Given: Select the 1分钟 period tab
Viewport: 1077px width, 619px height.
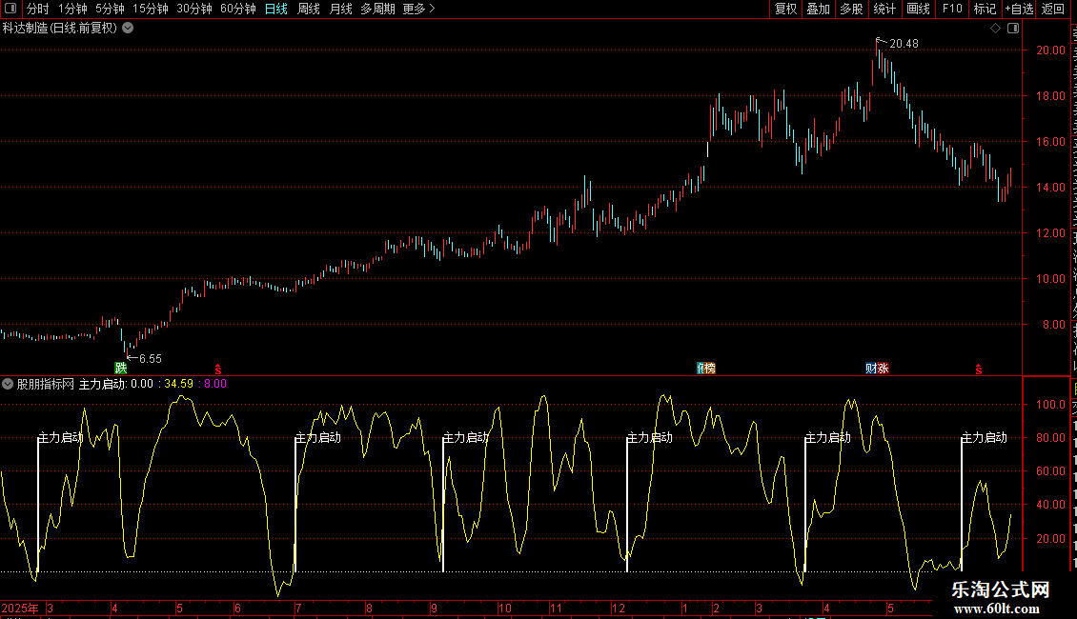Looking at the screenshot, I should [x=72, y=9].
